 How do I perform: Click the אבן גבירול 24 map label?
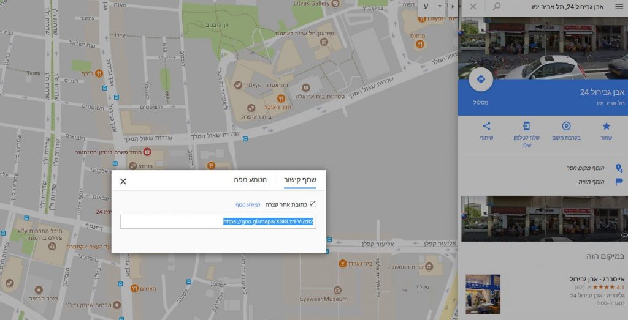(104, 211)
